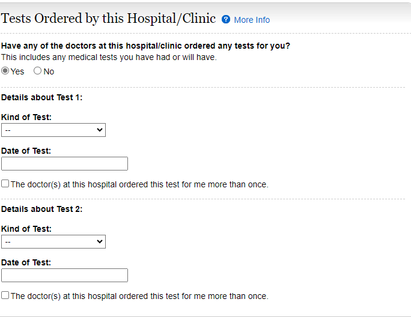Image resolution: width=411 pixels, height=317 pixels.
Task: Select the No radio button
Action: [38, 71]
